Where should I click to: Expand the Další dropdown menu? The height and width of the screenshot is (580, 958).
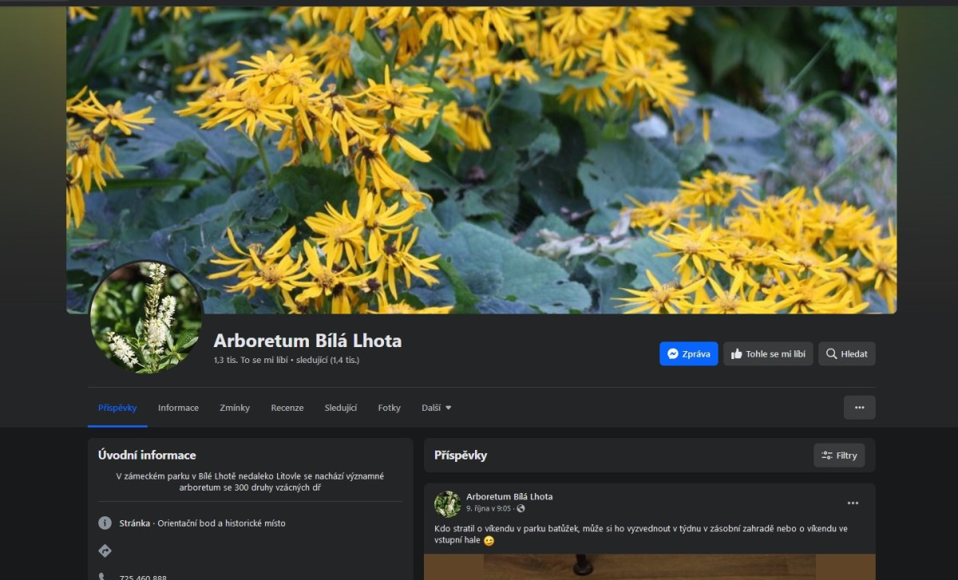click(437, 408)
